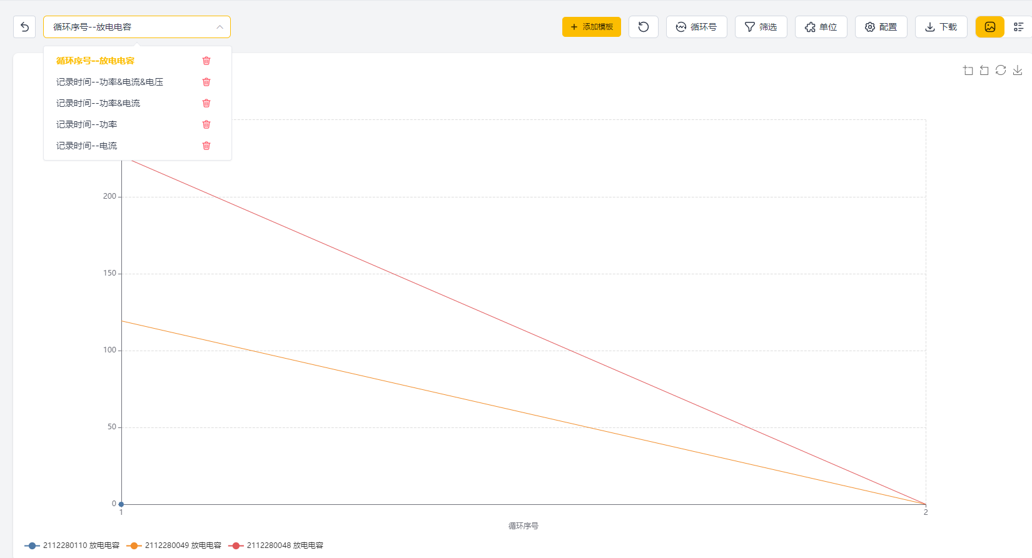The image size is (1032, 558).
Task: Click the chart restore refresh icon
Action: click(1001, 70)
